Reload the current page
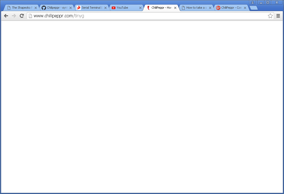The width and height of the screenshot is (284, 194). click(22, 16)
